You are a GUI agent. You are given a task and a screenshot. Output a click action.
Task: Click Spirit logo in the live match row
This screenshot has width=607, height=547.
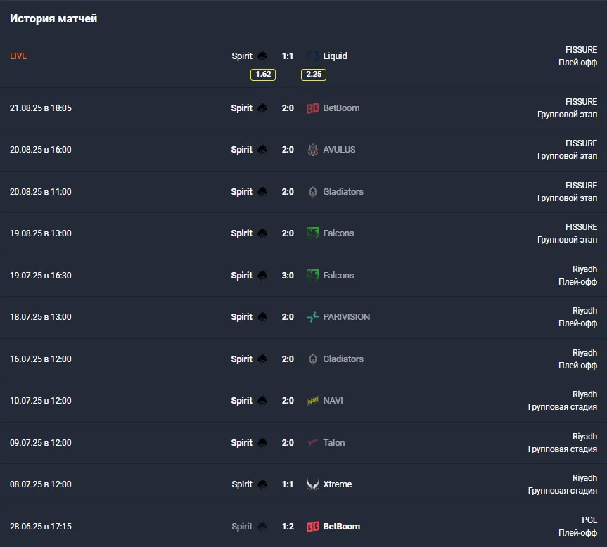(x=262, y=56)
